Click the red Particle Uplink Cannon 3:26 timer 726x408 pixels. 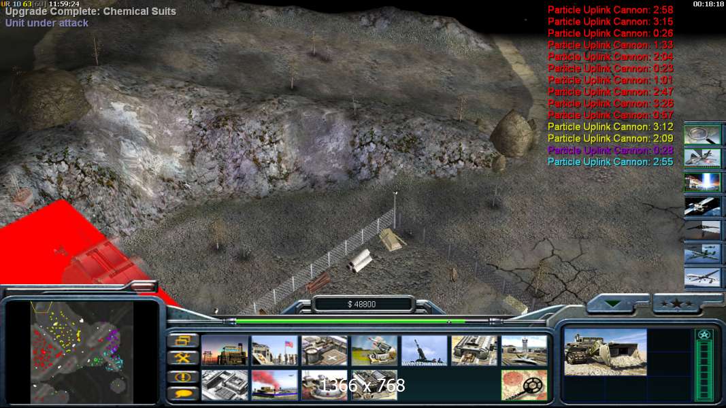tap(610, 103)
